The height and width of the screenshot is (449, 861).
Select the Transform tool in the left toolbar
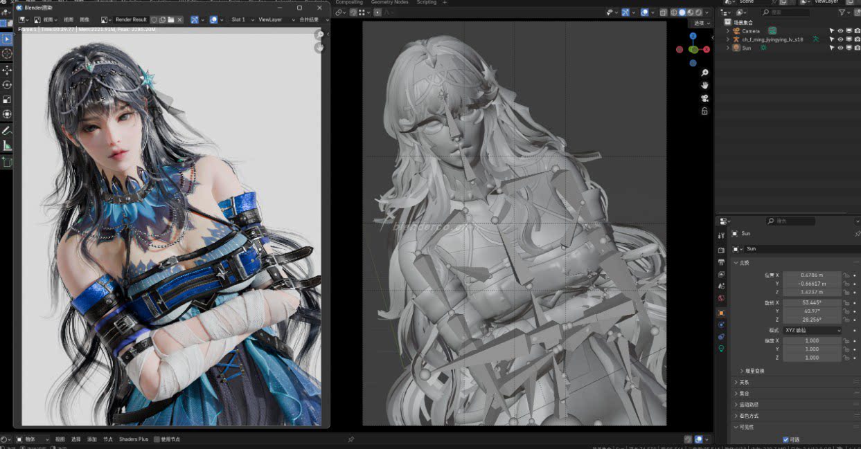(x=6, y=113)
